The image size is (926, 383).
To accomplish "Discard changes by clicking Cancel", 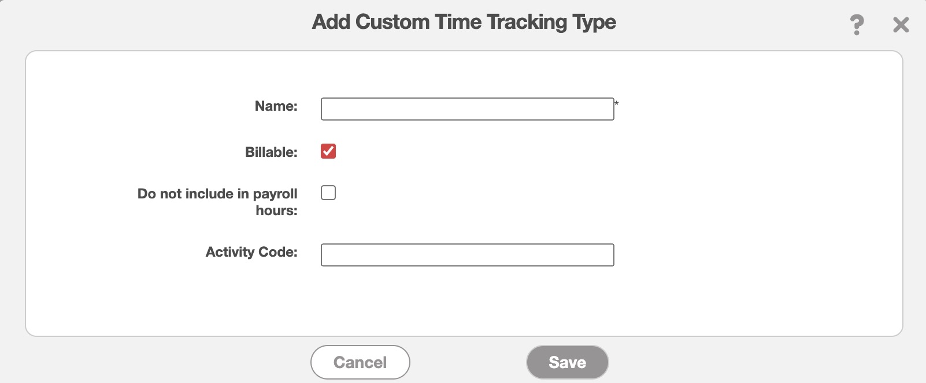I will point(360,362).
